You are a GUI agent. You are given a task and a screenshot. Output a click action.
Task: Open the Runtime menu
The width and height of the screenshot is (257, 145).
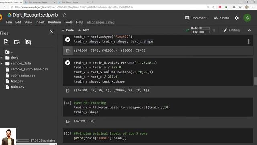[x=54, y=22]
